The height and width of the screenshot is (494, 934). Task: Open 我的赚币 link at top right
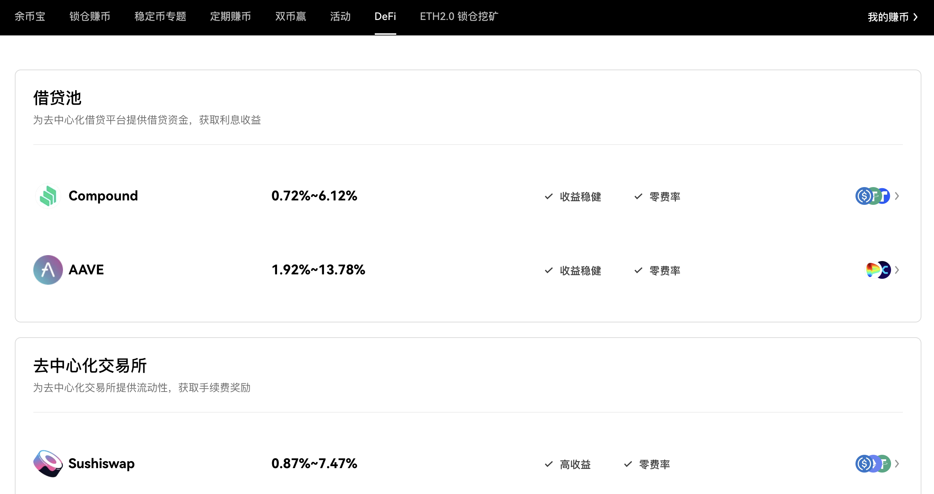(892, 17)
